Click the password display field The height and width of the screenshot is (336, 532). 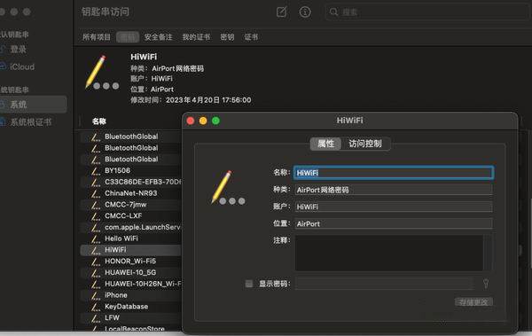coord(384,284)
